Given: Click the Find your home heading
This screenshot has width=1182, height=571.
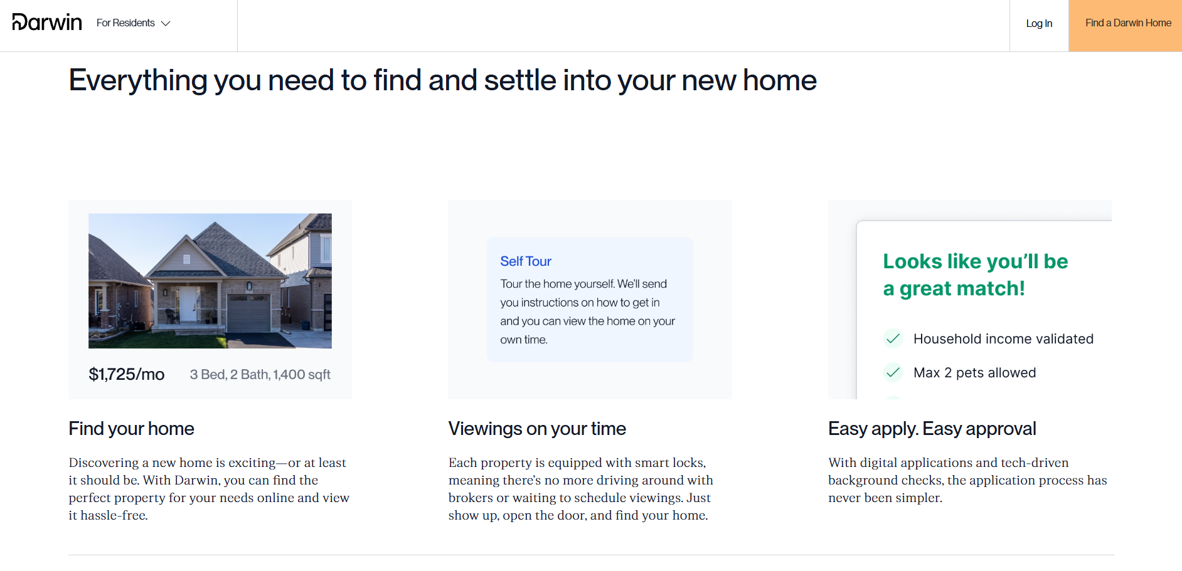Looking at the screenshot, I should coord(131,429).
